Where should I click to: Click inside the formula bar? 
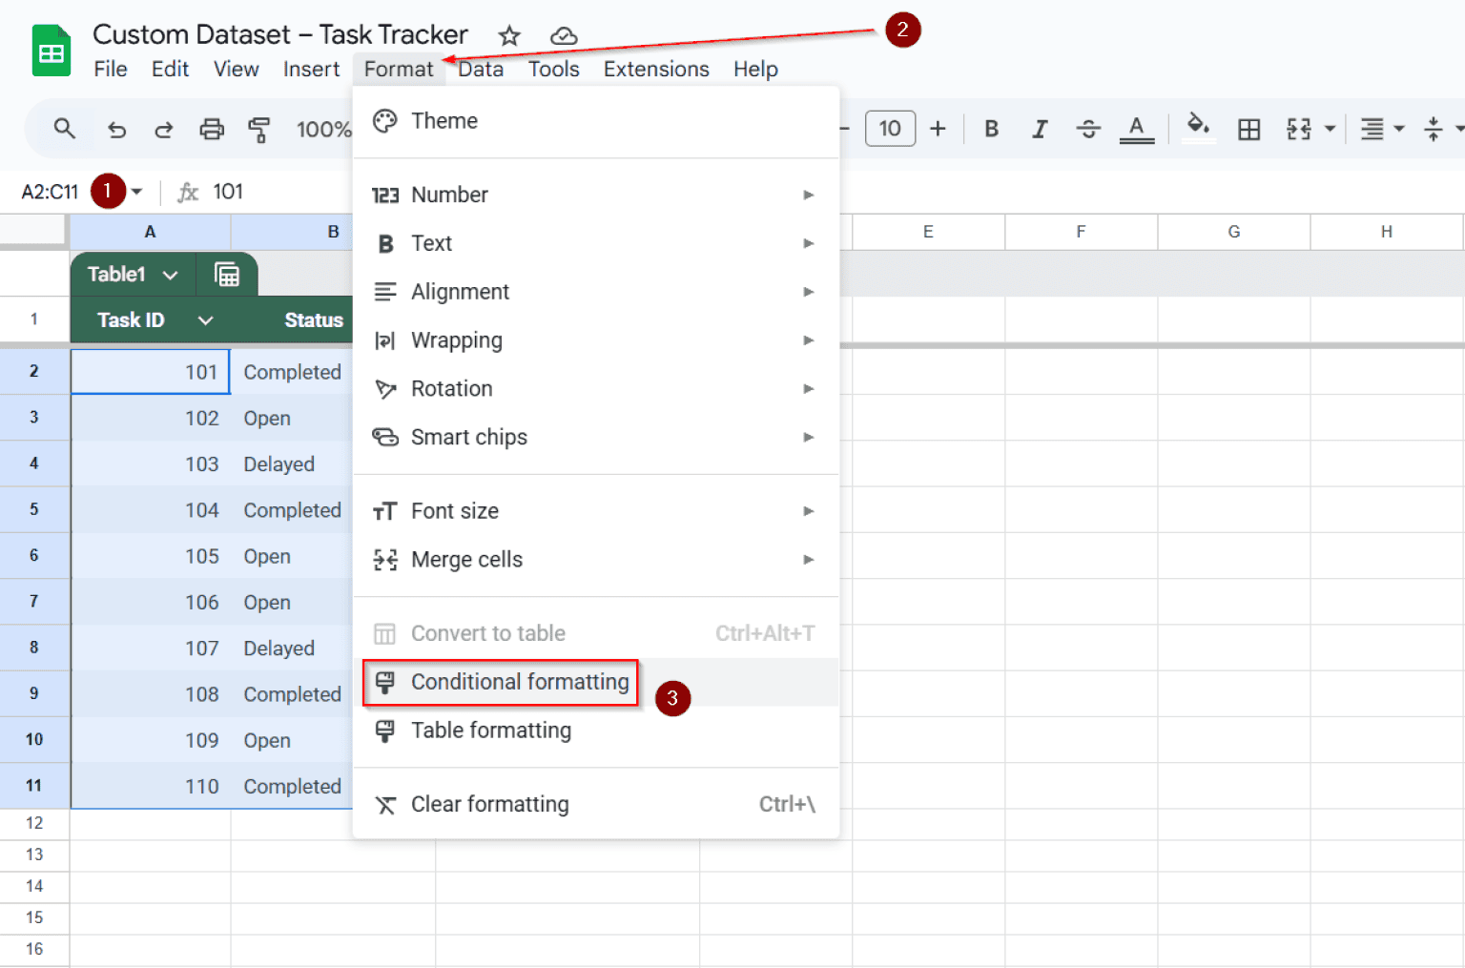(286, 191)
